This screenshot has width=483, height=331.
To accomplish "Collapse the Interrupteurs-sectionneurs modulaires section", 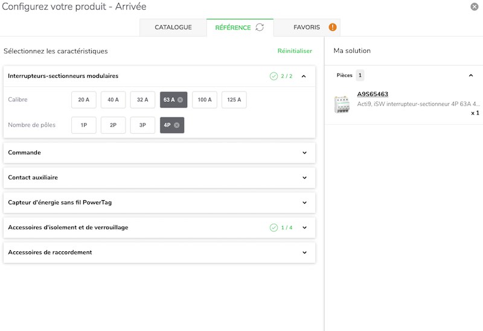I will [304, 76].
